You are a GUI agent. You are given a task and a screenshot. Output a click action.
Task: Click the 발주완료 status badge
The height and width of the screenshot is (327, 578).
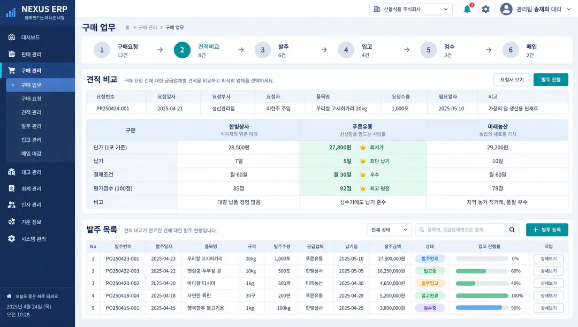430,259
